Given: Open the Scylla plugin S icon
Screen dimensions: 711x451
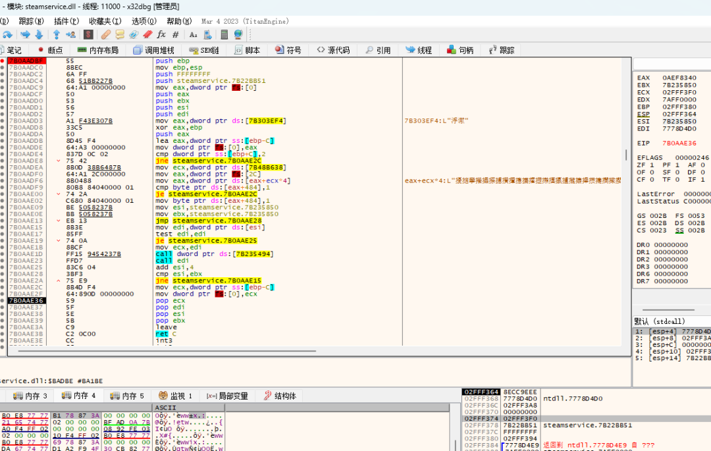Looking at the screenshot, I should click(x=88, y=34).
